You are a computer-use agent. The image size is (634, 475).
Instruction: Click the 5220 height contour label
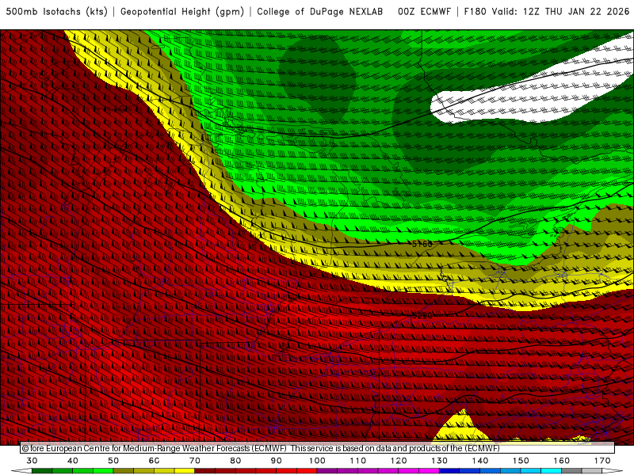tap(422, 316)
